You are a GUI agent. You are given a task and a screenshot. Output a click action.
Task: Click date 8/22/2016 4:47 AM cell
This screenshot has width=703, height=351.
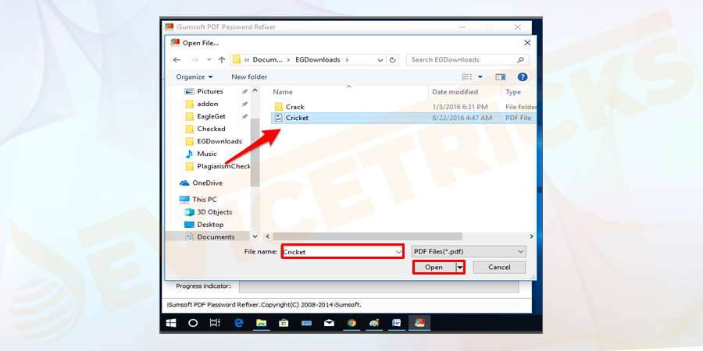coord(462,119)
